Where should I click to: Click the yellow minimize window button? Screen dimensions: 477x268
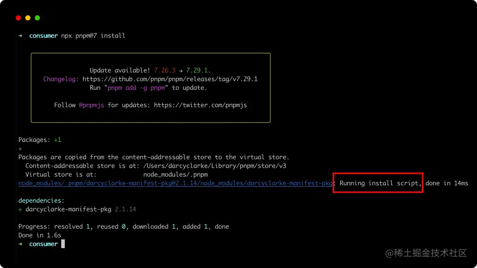(28, 18)
